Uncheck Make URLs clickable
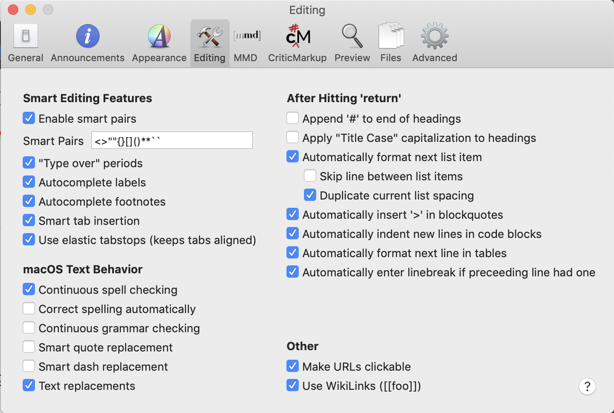 click(293, 366)
